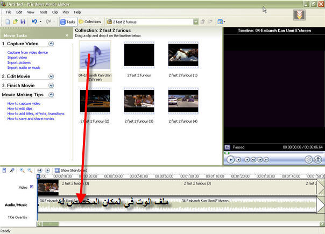This screenshot has width=325, height=234.
Task: Expand the Edit Movie section
Action: point(51,76)
